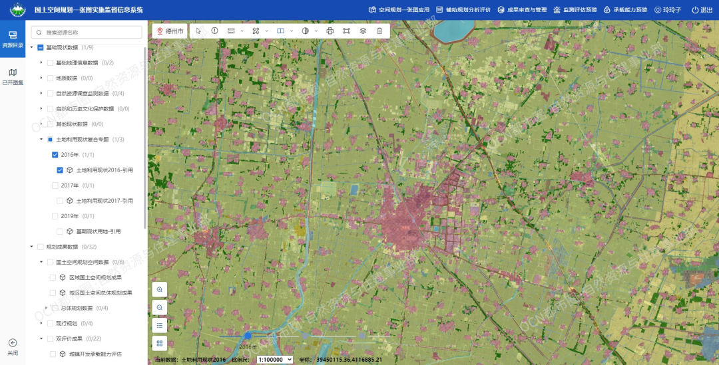Screen dimensions: 719x365
Task: Open 资源目录 sidebar panel
Action: pyautogui.click(x=13, y=39)
